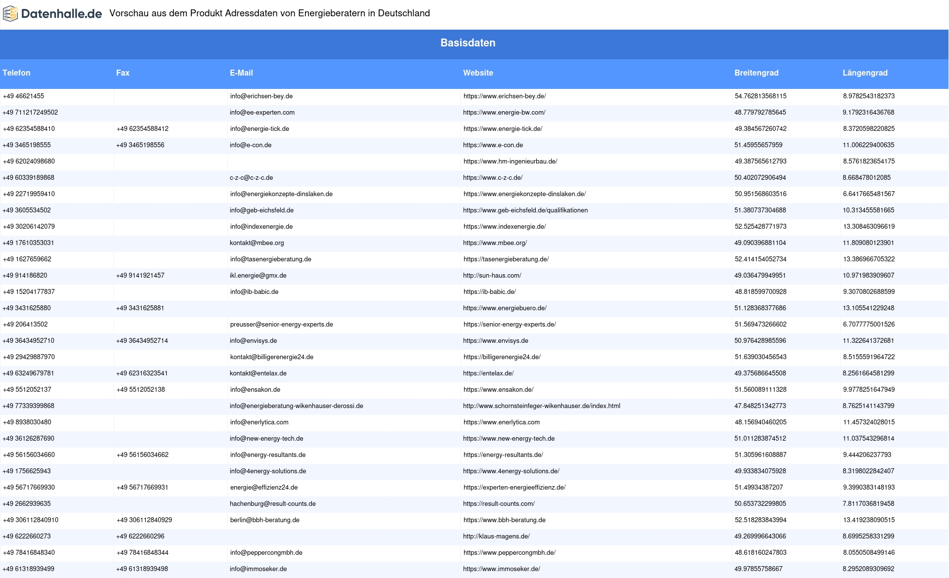Open https://www.energie-bw.com/ website entry
949x578 pixels.
504,113
